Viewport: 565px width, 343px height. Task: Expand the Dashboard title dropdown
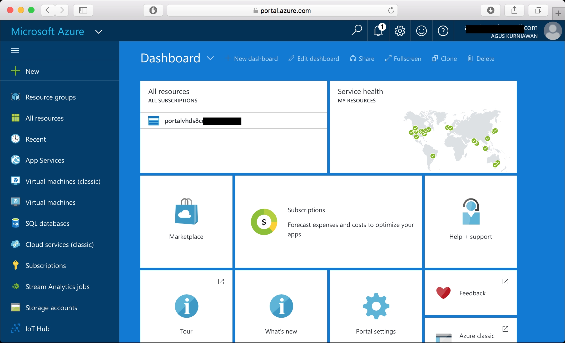click(210, 58)
